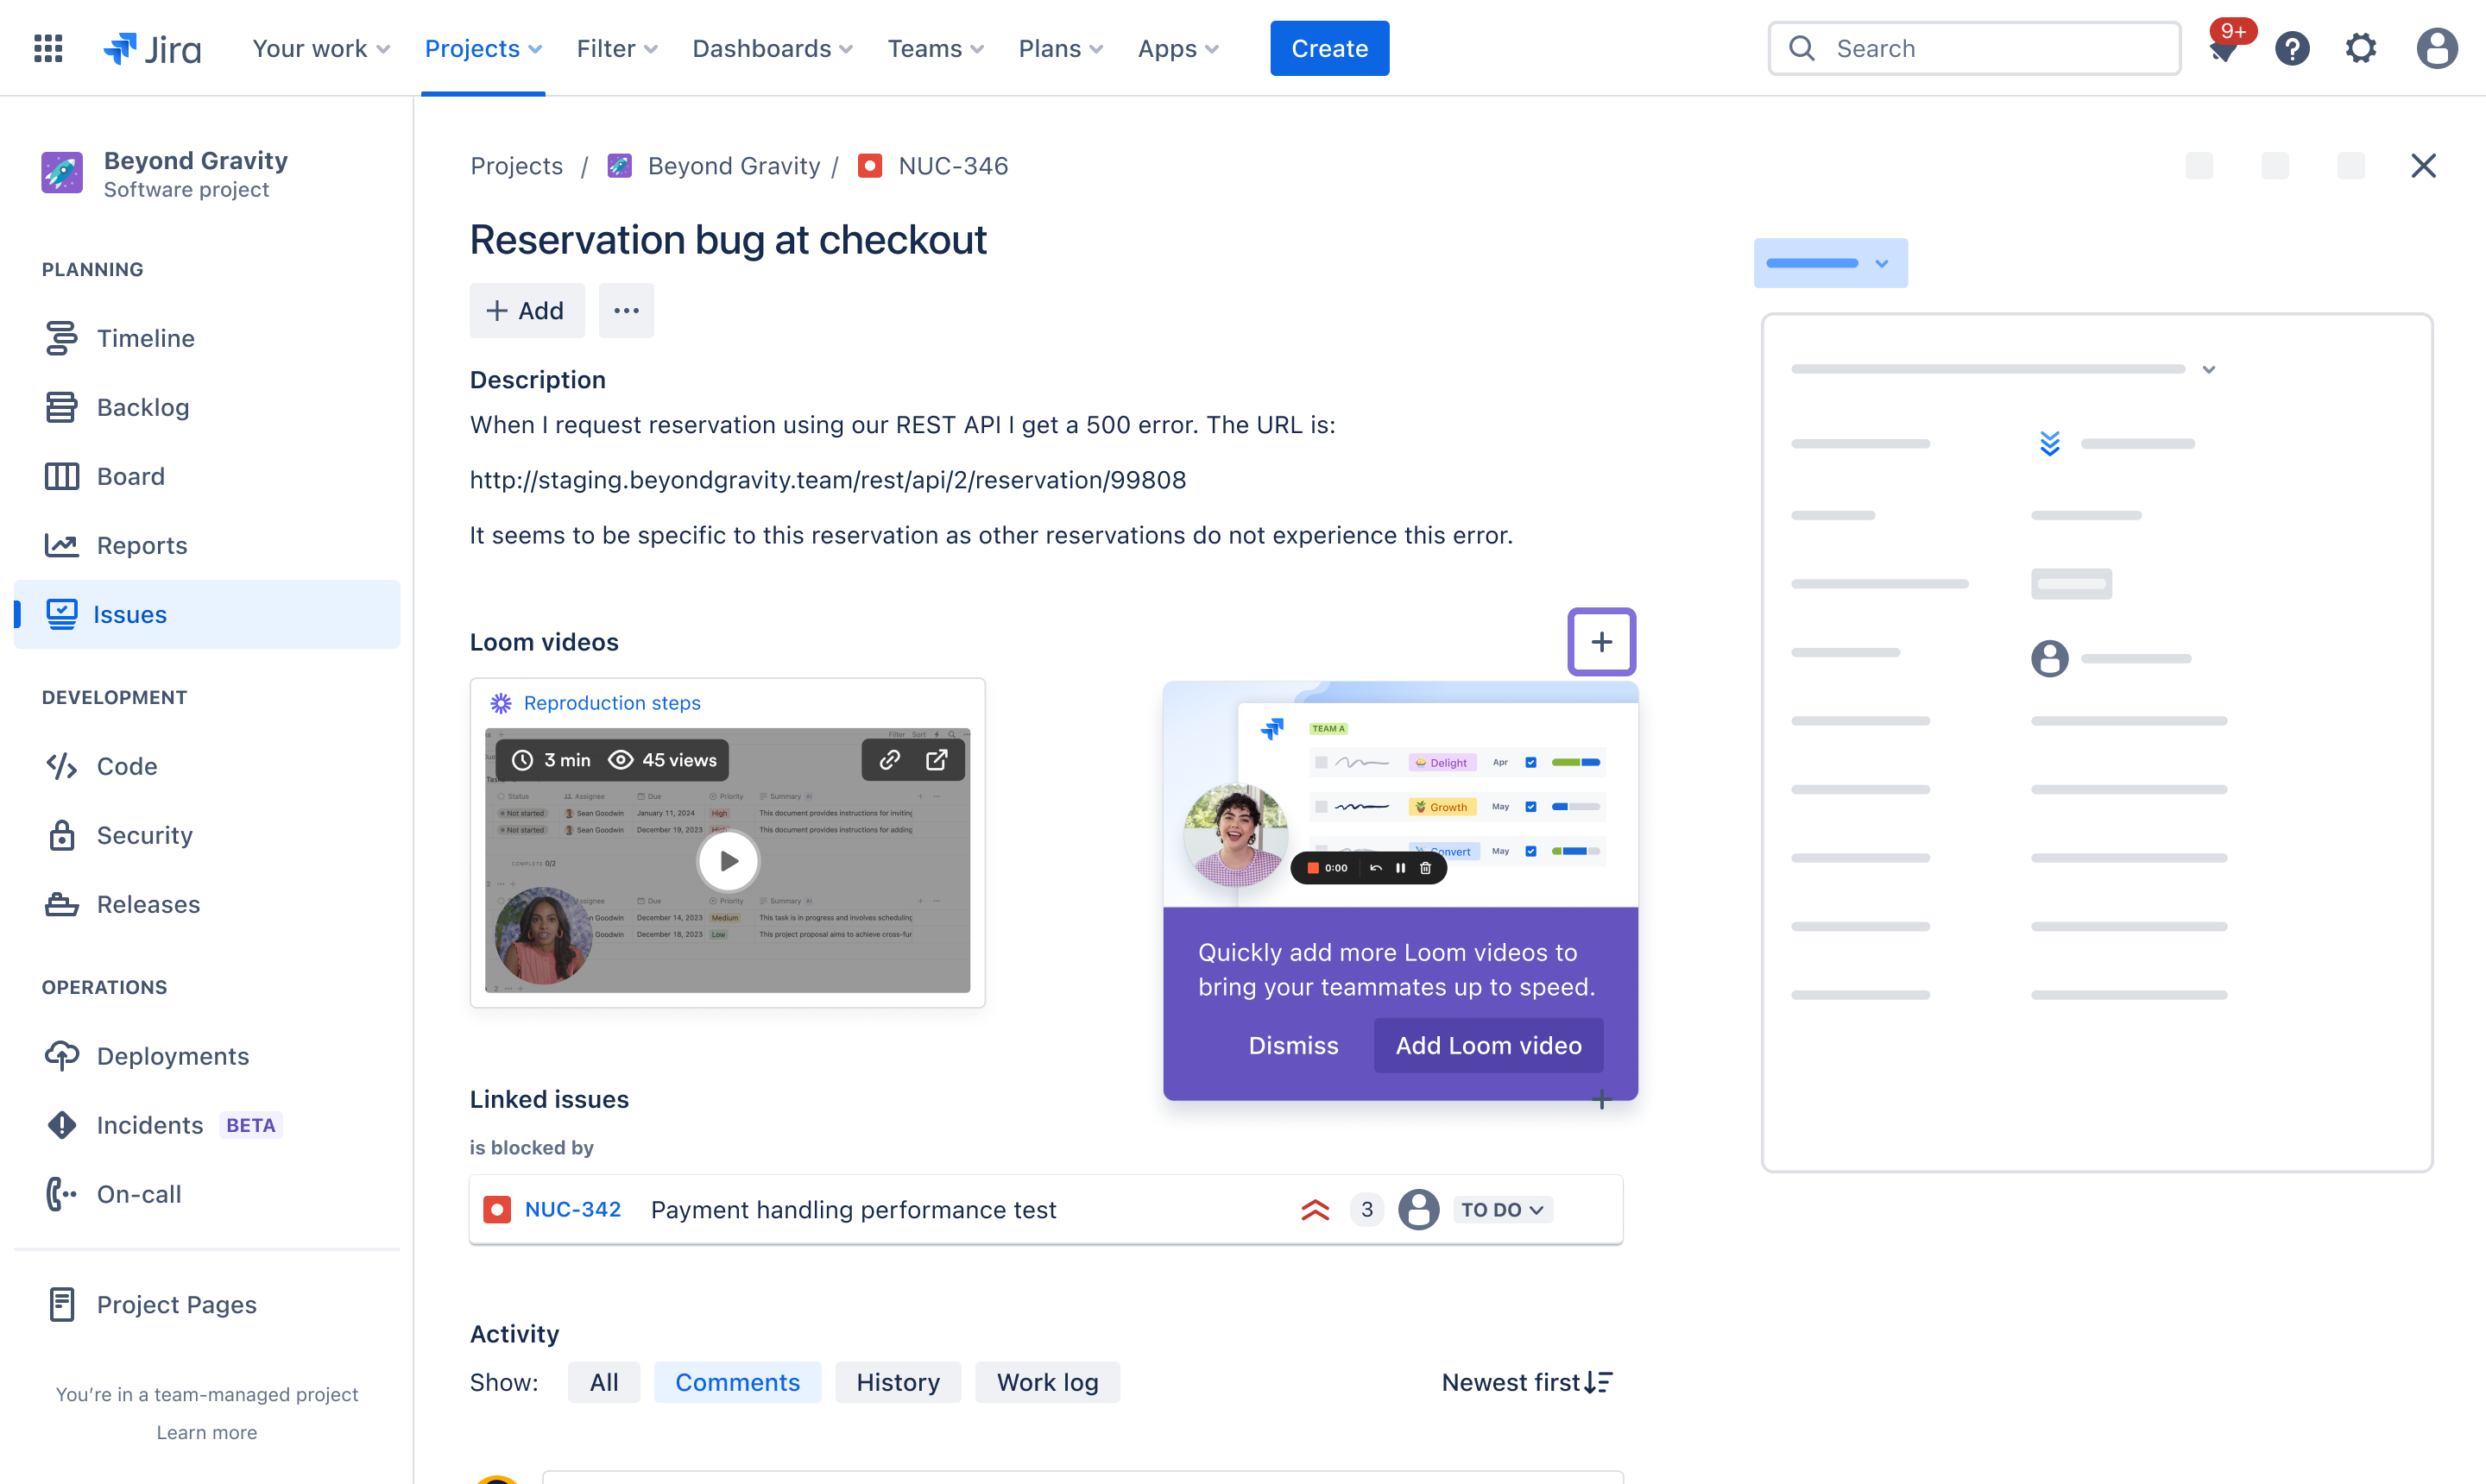Show All activity
This screenshot has height=1484, width=2486.
[x=603, y=1382]
